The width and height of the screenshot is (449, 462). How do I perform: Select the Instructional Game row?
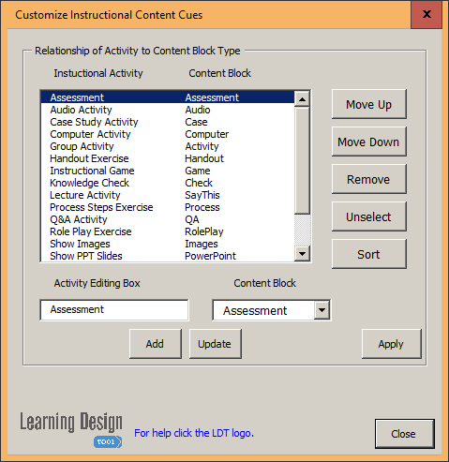click(168, 171)
